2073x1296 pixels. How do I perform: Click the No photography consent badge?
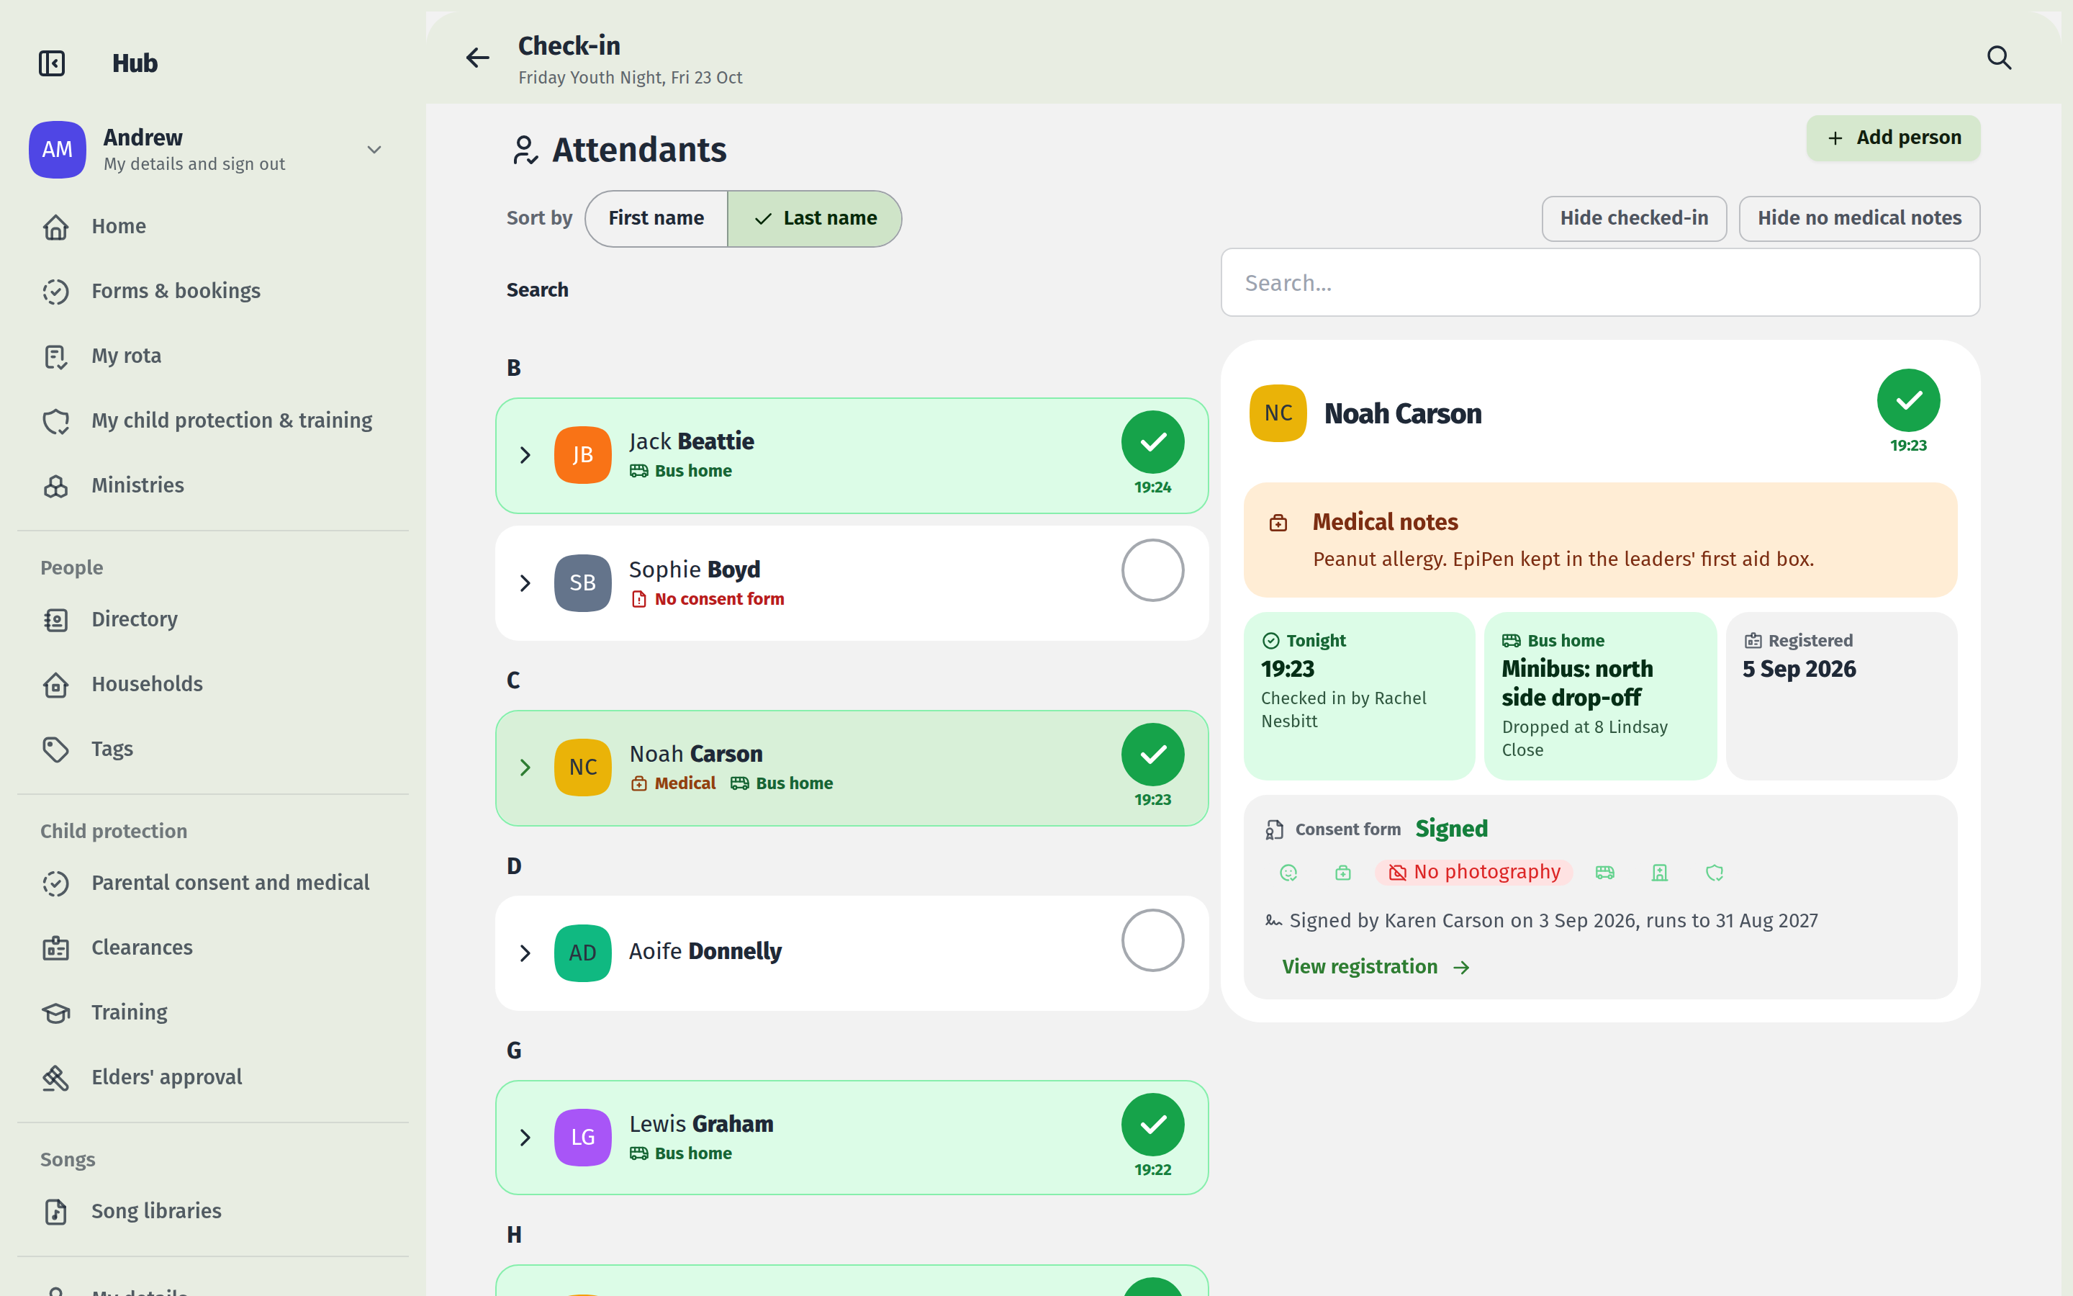(x=1473, y=873)
